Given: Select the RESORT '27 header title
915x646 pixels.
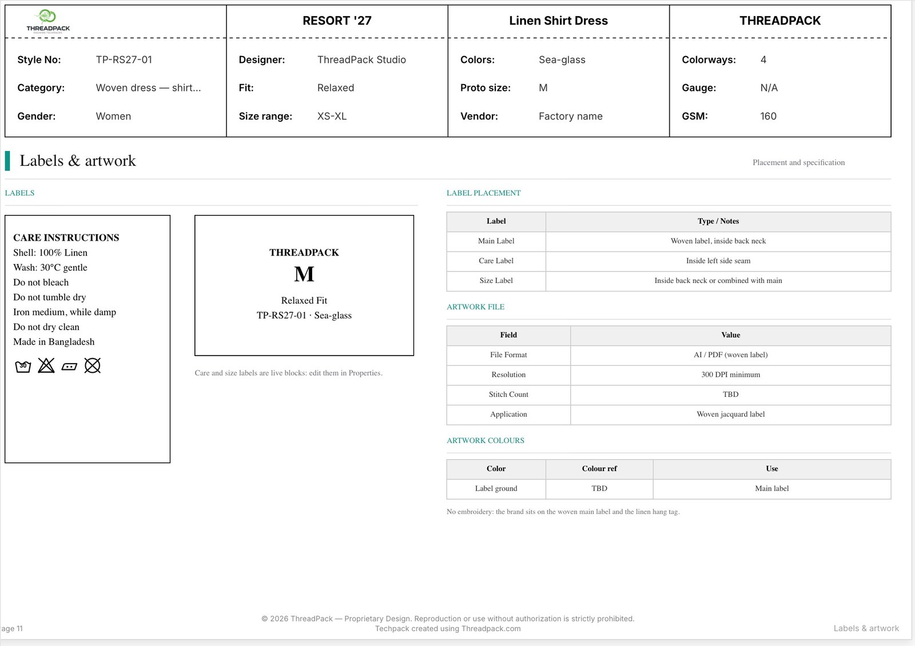Looking at the screenshot, I should pos(337,21).
